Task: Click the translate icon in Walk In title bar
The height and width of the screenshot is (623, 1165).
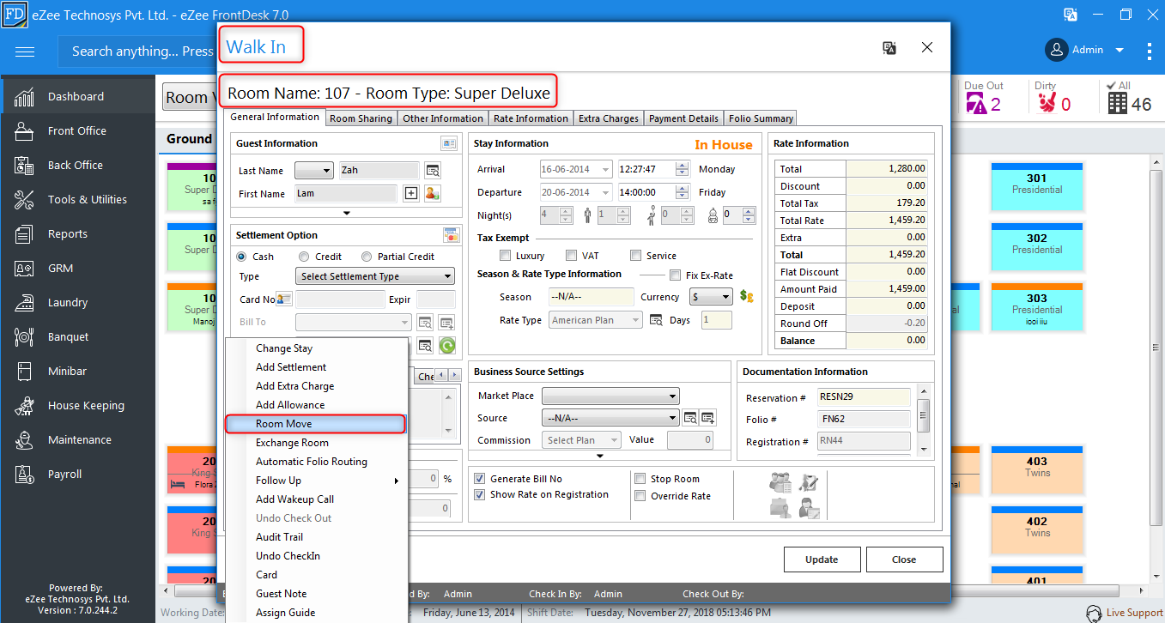Action: pos(889,48)
